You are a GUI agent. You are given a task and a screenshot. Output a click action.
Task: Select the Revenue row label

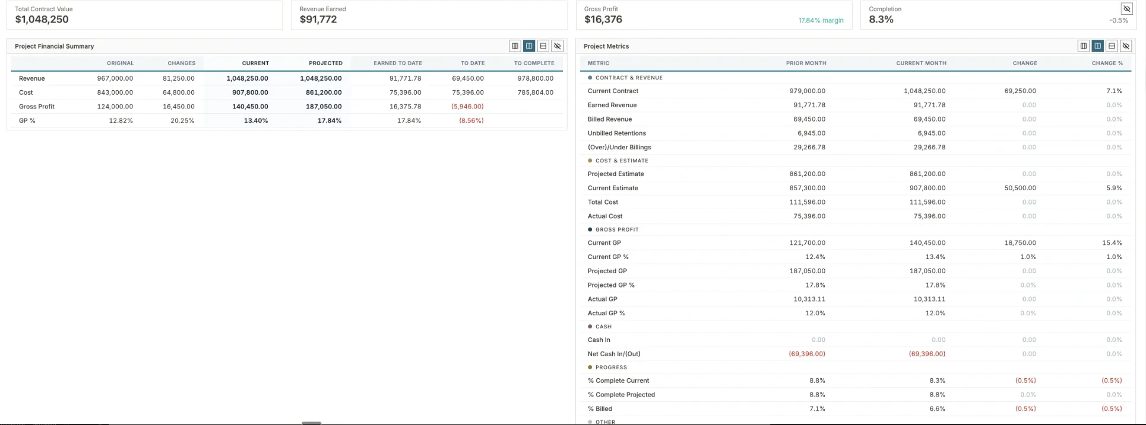tap(31, 78)
